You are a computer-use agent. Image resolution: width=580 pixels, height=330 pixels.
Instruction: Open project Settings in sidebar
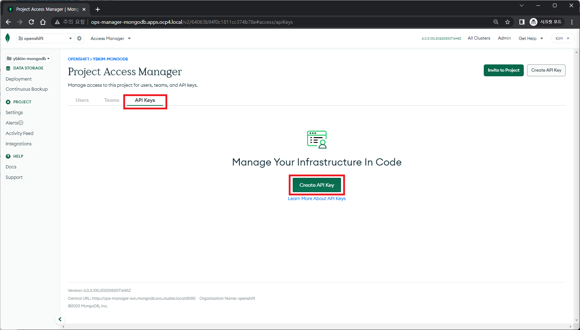[x=14, y=112]
